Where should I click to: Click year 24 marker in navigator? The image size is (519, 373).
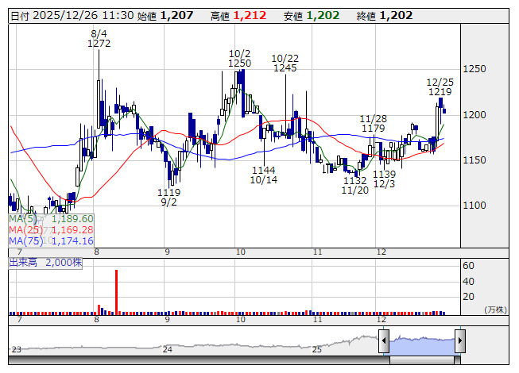click(x=167, y=349)
